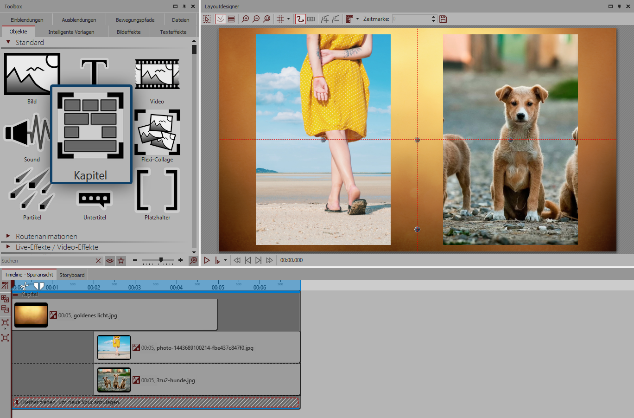Toggle the favorites star filter in Toolbox
Viewport: 634px width, 418px height.
pyautogui.click(x=121, y=261)
